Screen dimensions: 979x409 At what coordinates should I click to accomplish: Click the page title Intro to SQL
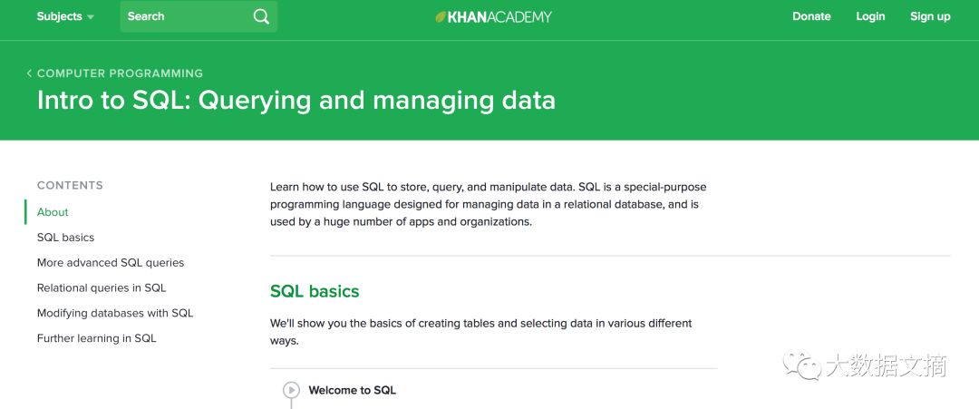[296, 102]
